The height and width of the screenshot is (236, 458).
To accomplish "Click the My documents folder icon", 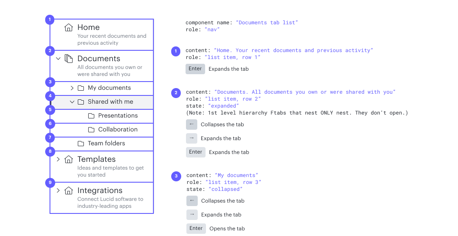I will [x=81, y=88].
